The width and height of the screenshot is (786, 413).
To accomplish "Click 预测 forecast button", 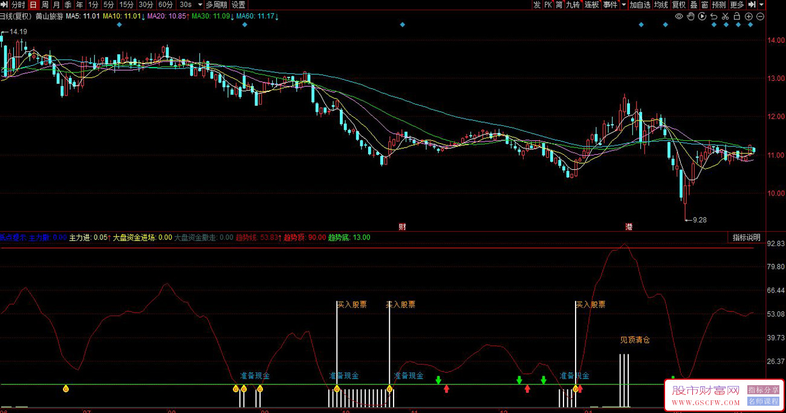I will [719, 5].
